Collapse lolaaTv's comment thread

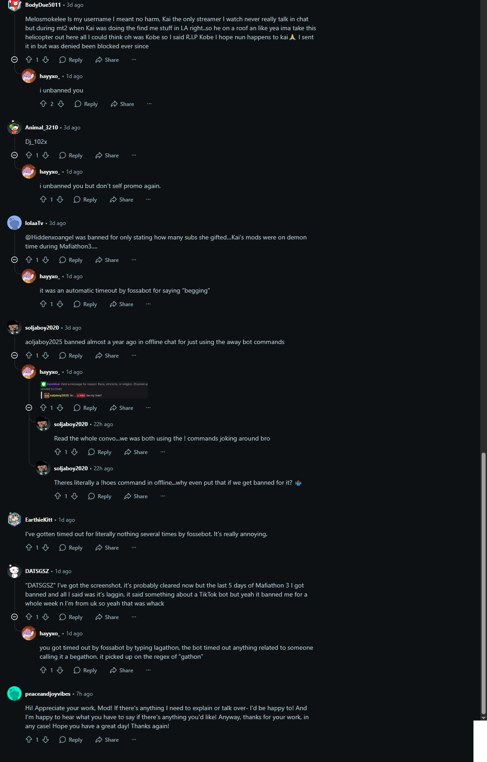[x=14, y=260]
